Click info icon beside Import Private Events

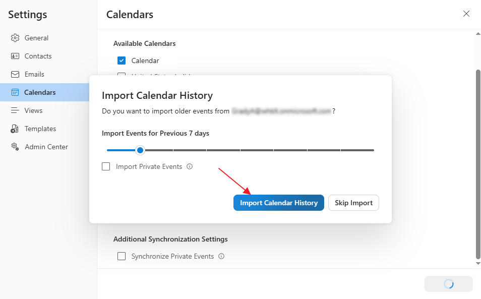click(190, 166)
